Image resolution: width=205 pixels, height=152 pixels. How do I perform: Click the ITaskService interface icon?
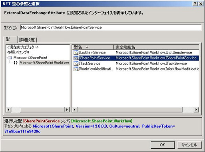pyautogui.click(x=76, y=64)
